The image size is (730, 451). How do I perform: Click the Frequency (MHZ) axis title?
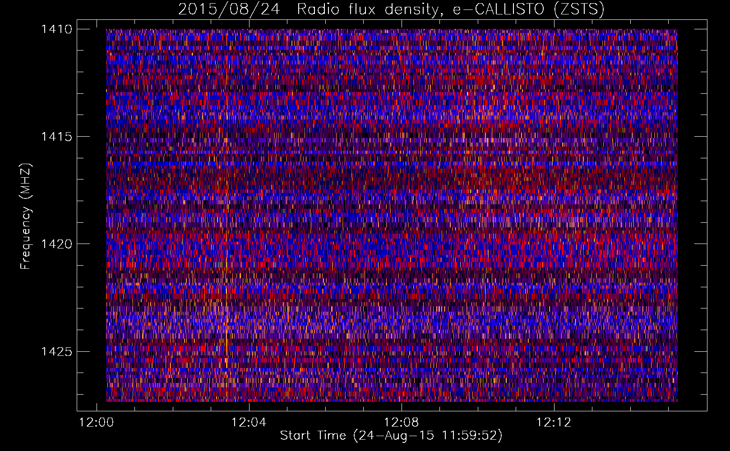26,216
